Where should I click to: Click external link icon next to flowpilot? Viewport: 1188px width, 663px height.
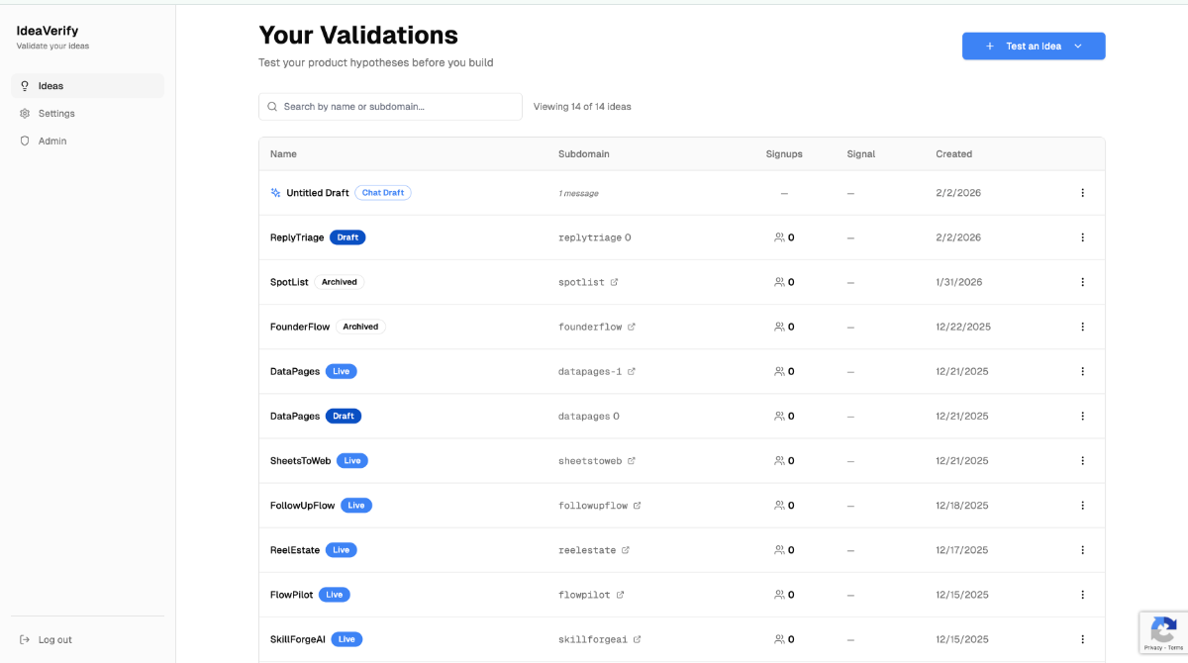620,595
